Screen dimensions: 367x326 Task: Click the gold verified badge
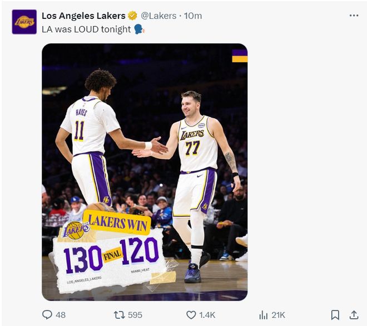tap(132, 16)
